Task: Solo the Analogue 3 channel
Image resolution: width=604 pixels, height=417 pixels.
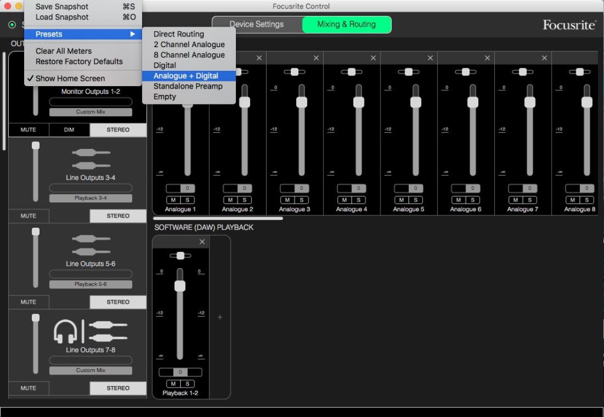Action: (x=301, y=200)
